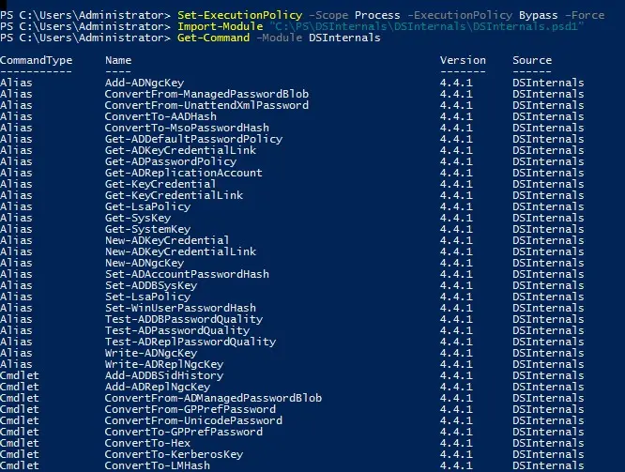625x472 pixels.
Task: Select Test-ADDBPasswordQuality in the output
Action: click(x=184, y=319)
